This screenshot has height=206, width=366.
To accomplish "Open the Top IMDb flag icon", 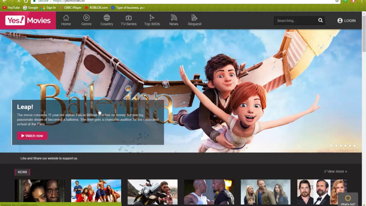I will tap(152, 18).
